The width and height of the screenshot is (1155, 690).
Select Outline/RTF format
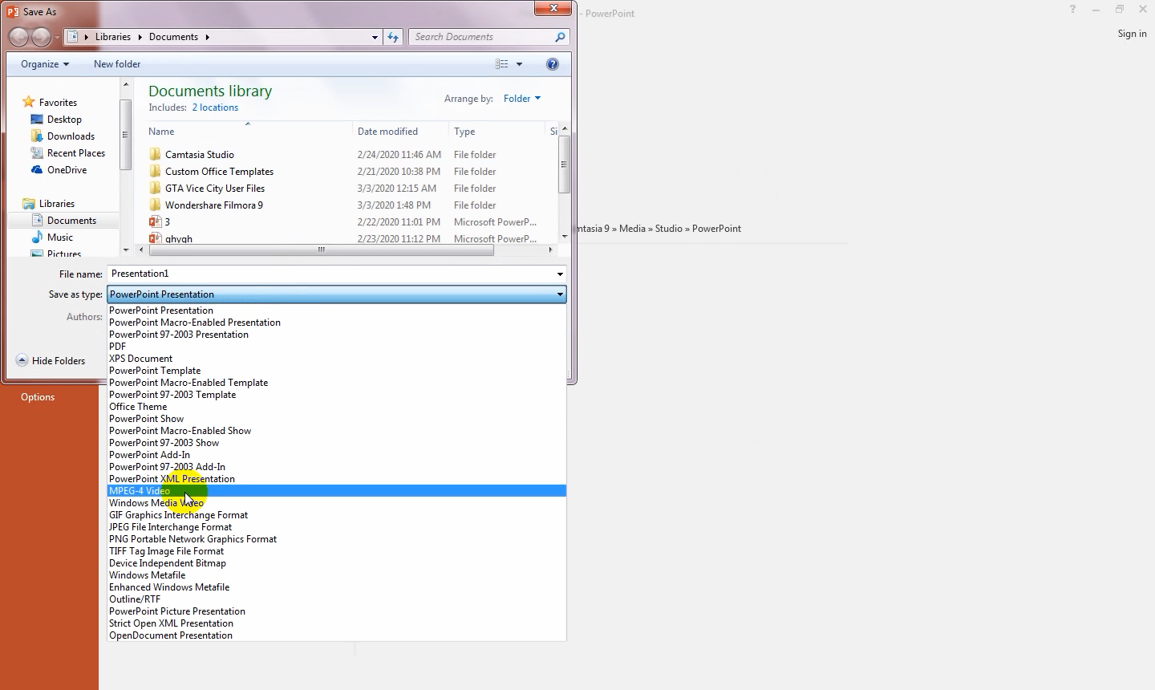tap(337, 599)
